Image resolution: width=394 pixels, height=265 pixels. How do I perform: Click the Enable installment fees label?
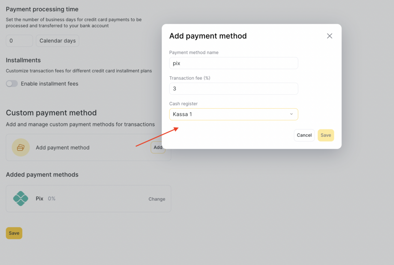[x=50, y=84]
